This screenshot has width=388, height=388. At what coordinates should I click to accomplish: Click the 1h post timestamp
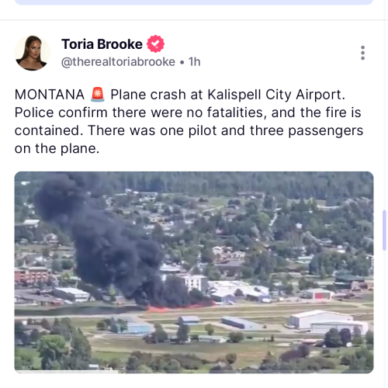coord(194,62)
